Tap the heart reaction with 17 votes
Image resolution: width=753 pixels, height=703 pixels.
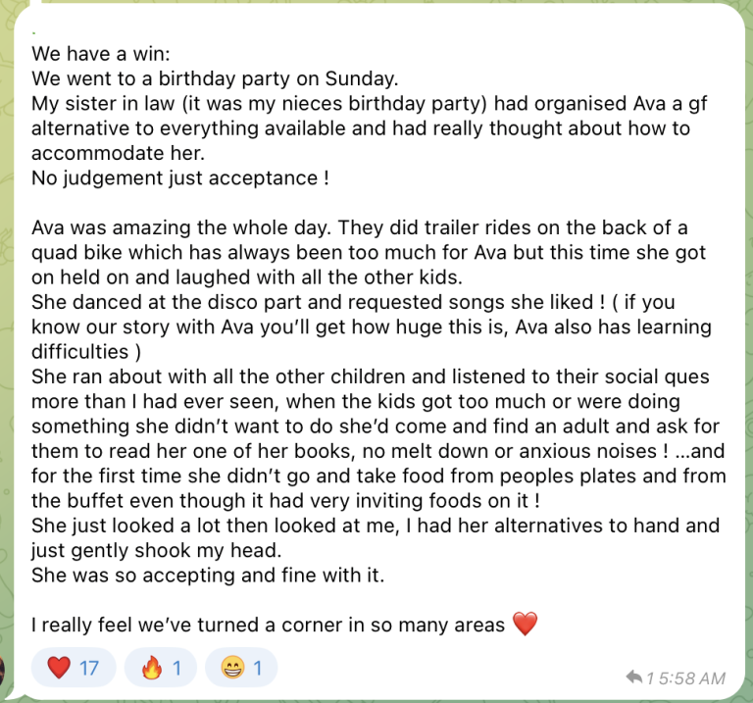tap(74, 668)
